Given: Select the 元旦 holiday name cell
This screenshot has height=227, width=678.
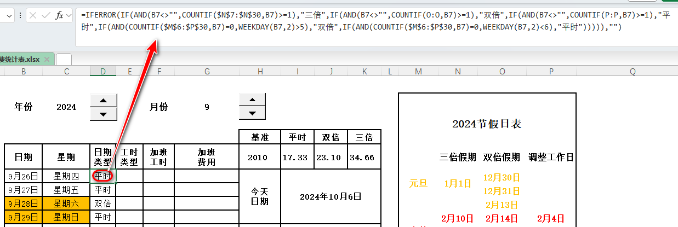Looking at the screenshot, I should (418, 184).
